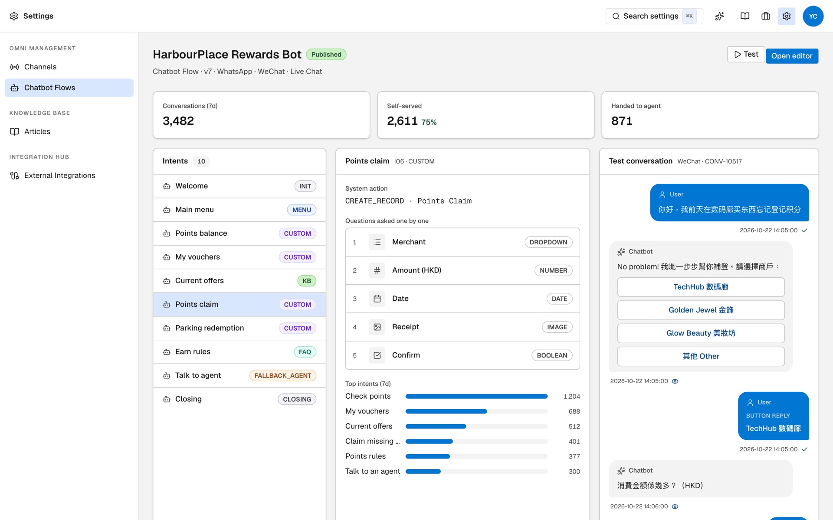The width and height of the screenshot is (833, 520).
Task: Click the Search settings field
Action: (654, 16)
